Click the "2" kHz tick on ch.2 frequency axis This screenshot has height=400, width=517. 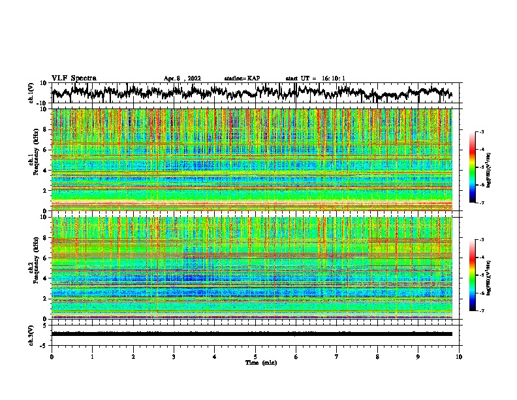point(46,299)
